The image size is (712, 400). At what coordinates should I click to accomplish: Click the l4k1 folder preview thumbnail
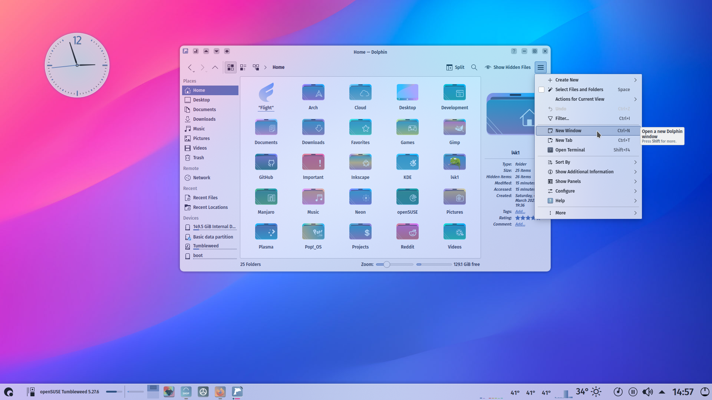[x=511, y=114]
